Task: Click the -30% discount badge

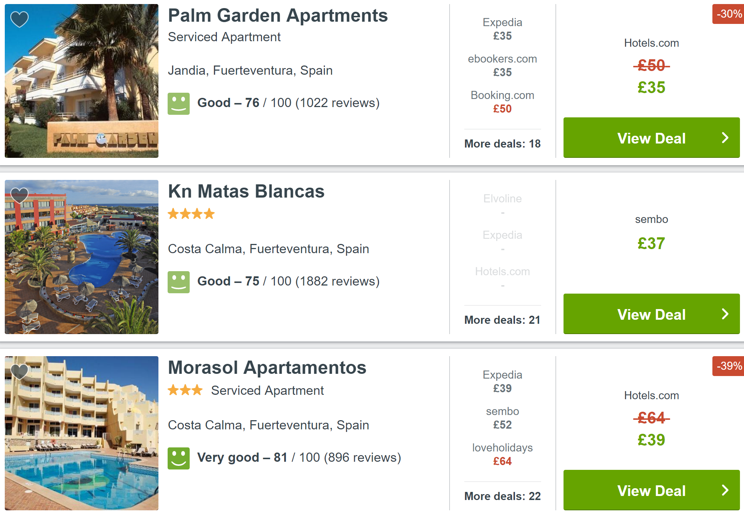Action: click(x=729, y=14)
